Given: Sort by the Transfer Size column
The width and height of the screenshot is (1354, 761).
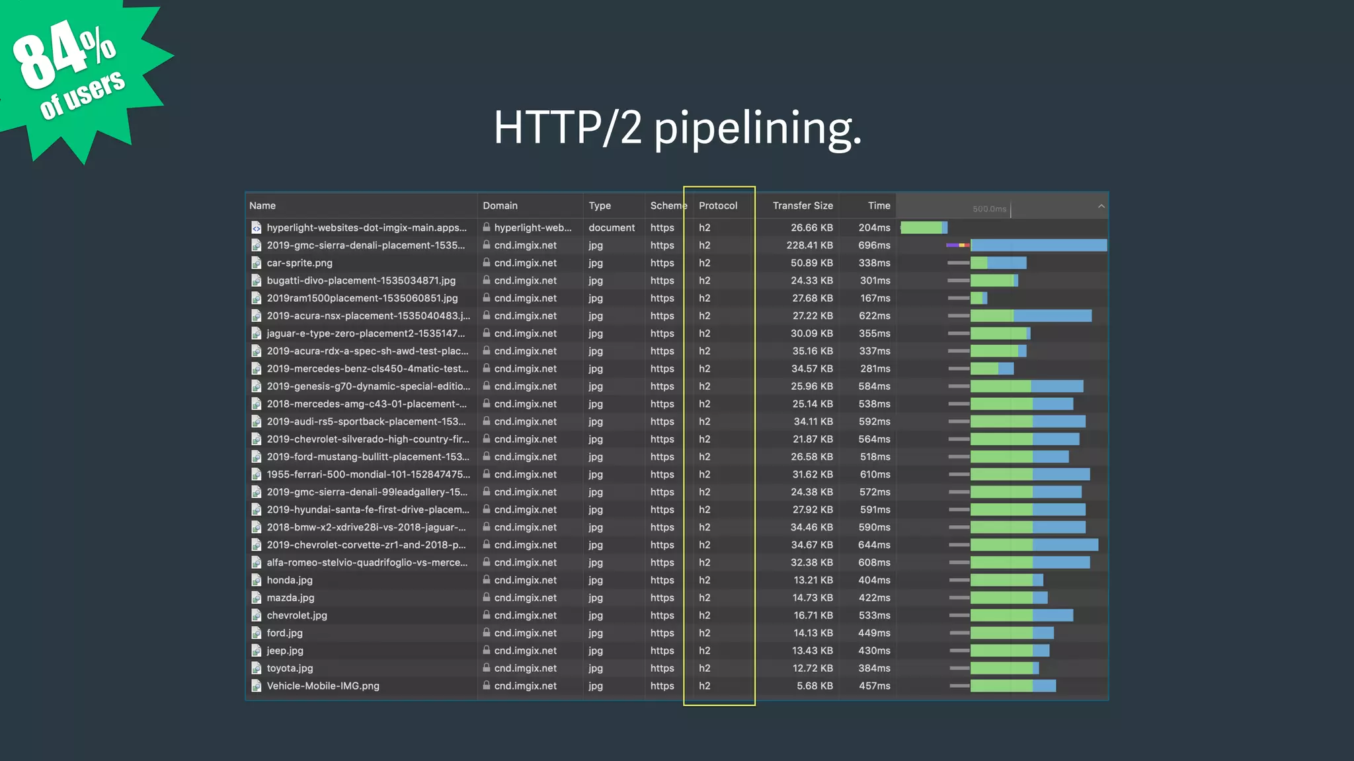Looking at the screenshot, I should pos(803,206).
